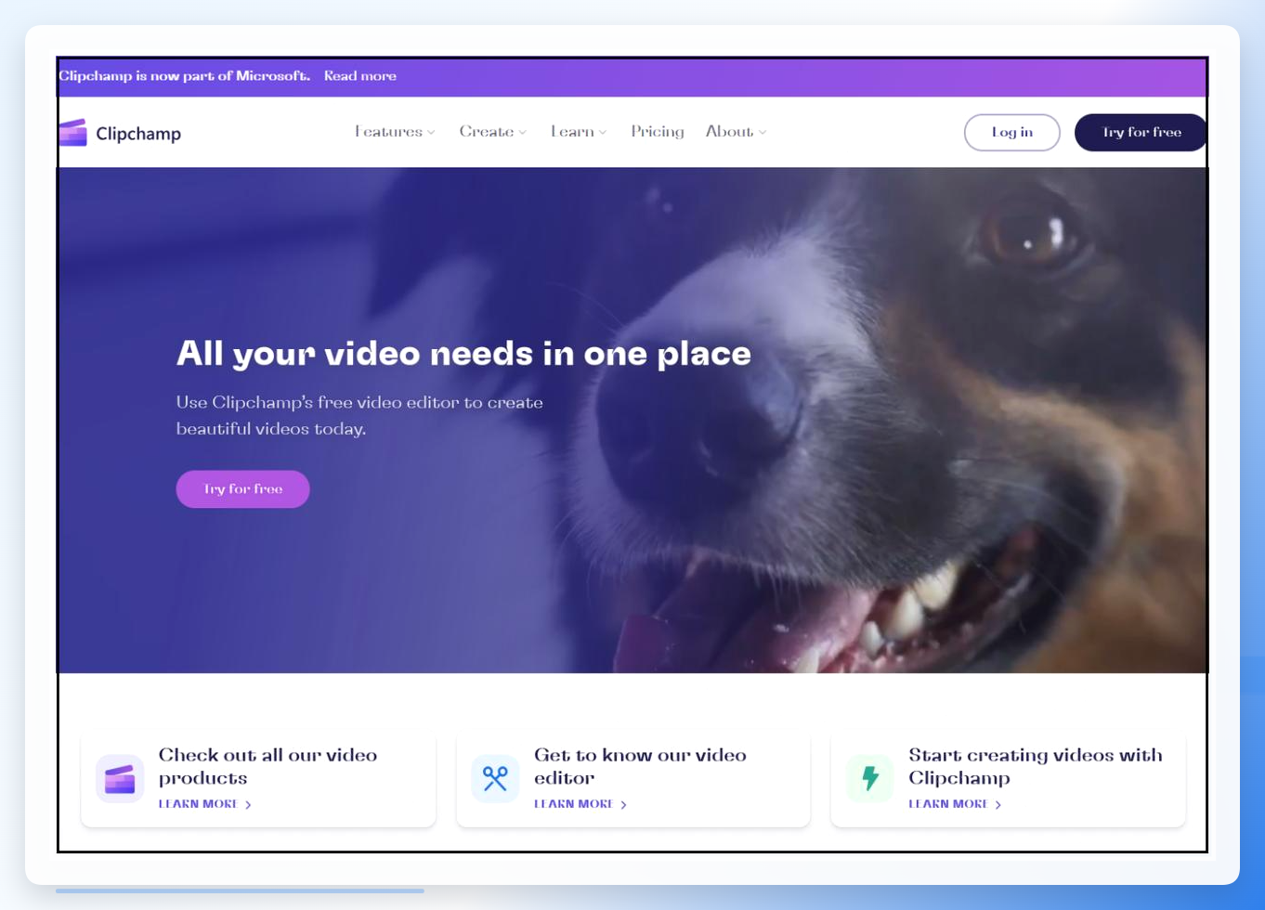This screenshot has width=1265, height=910.
Task: Click the scissors video editor icon
Action: click(x=495, y=778)
